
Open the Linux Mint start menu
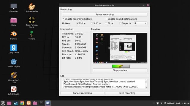tap(3, 103)
